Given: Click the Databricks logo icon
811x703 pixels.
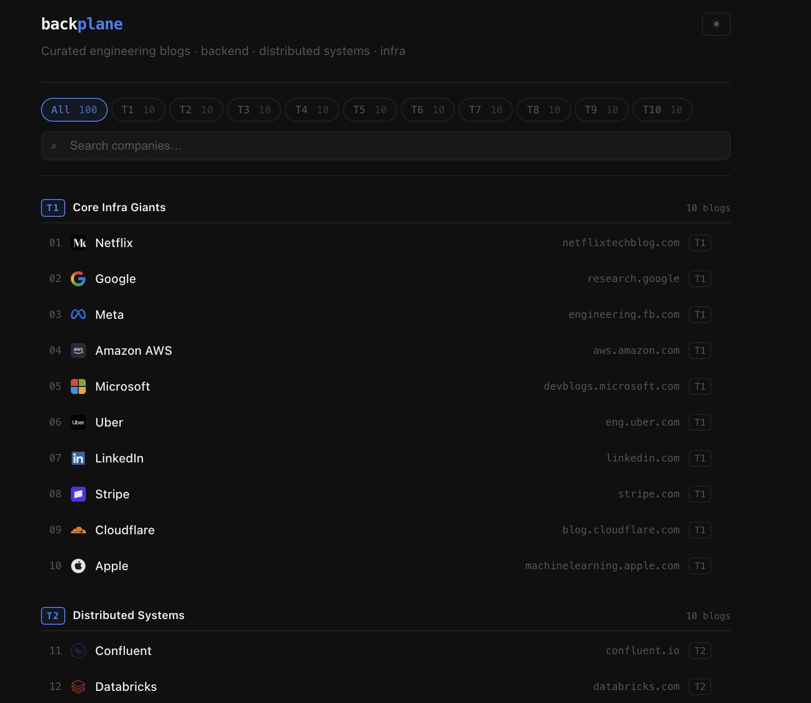Looking at the screenshot, I should (x=78, y=687).
